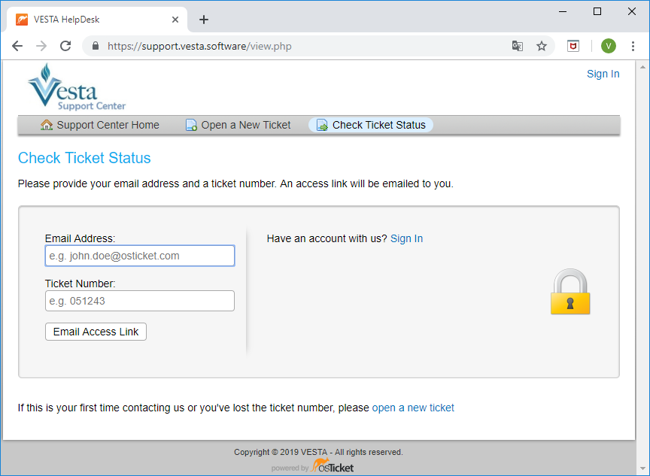Viewport: 650px width, 476px height.
Task: Open the Chrome three-dot menu
Action: 633,46
